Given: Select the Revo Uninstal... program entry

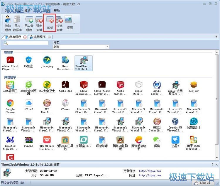Looking at the screenshot, I should coord(65,63).
